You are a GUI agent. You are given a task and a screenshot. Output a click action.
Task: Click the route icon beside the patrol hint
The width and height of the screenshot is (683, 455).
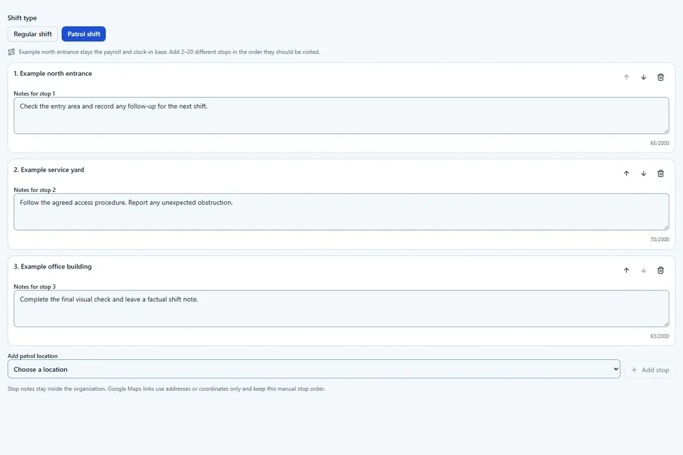pyautogui.click(x=12, y=52)
